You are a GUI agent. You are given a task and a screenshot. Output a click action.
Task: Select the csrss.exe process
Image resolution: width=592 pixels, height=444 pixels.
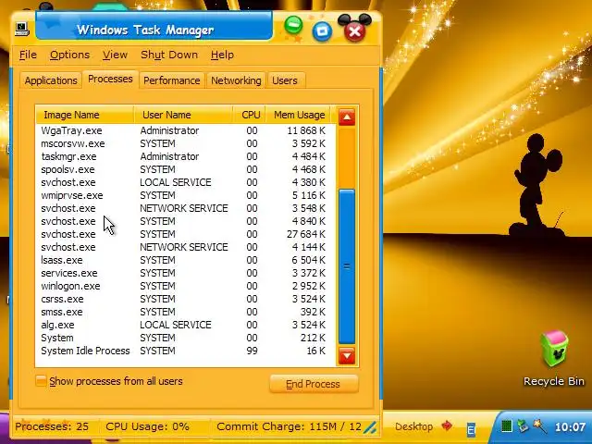tap(185, 299)
